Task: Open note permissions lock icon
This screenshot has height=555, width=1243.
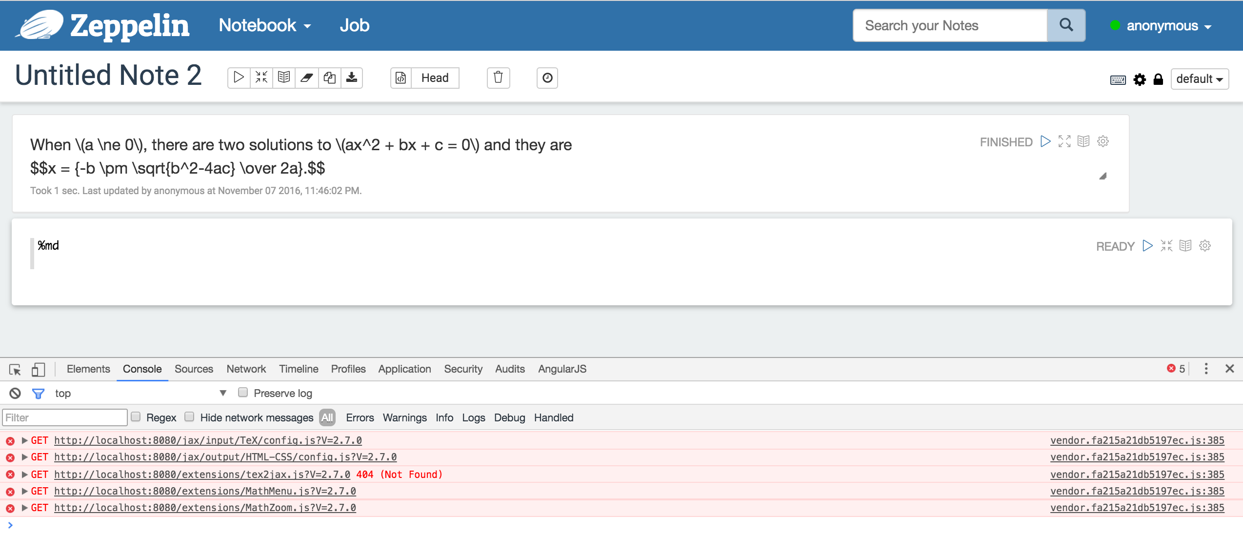Action: tap(1158, 79)
